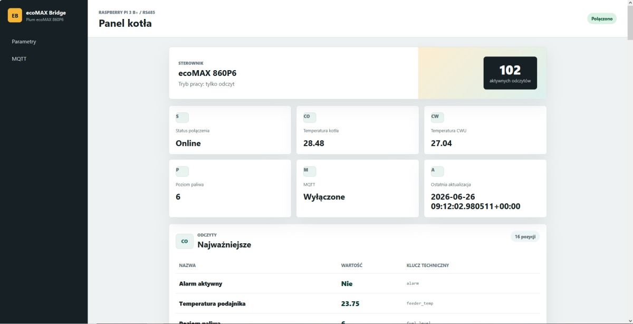Click the WARTOŚĆ column header
This screenshot has width=633, height=324.
[352, 265]
